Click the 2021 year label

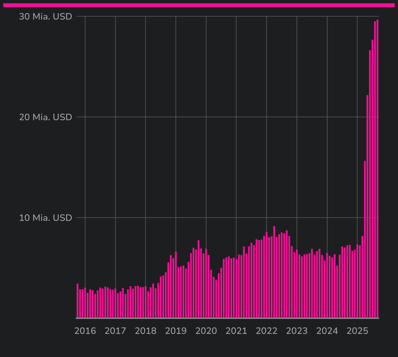(236, 331)
